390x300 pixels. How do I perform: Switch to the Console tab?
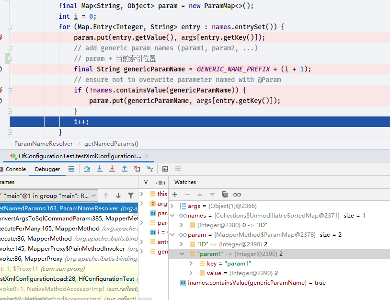click(15, 169)
